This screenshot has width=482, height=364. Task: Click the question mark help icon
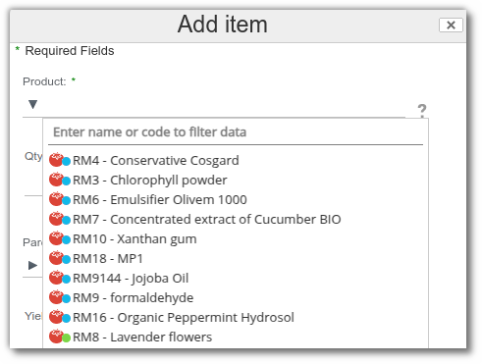(x=422, y=110)
